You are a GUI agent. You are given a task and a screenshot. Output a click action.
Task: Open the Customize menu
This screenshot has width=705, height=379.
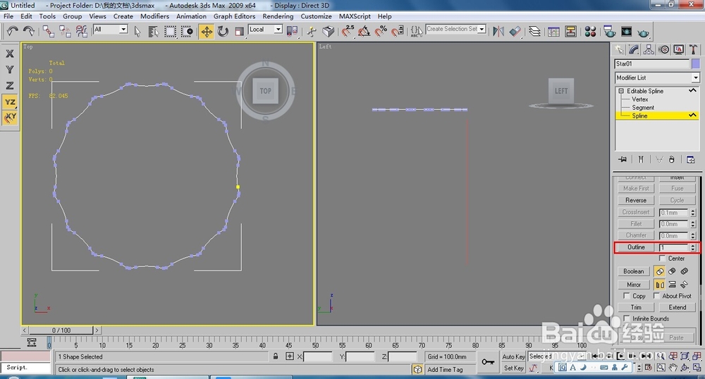pos(316,16)
